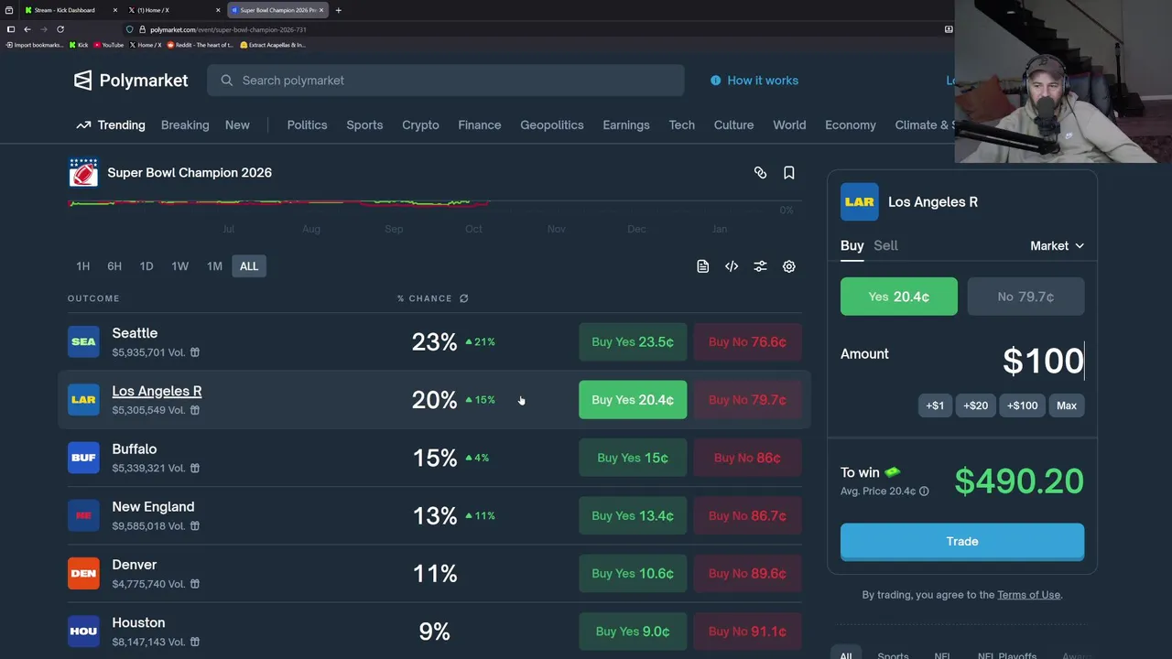Toggle the browser sidebar icon
Screen dimensions: 1172x659
click(11, 29)
